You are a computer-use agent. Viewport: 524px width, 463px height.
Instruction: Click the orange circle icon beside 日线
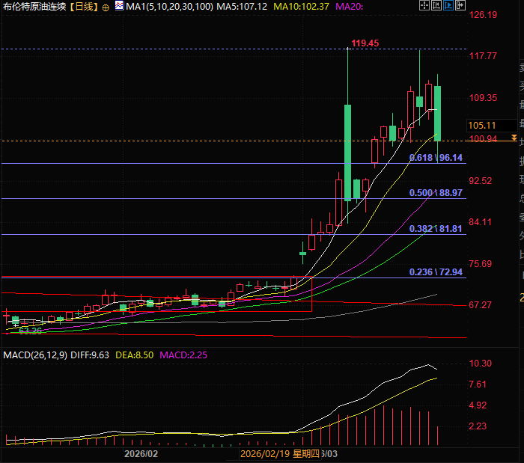[105, 7]
